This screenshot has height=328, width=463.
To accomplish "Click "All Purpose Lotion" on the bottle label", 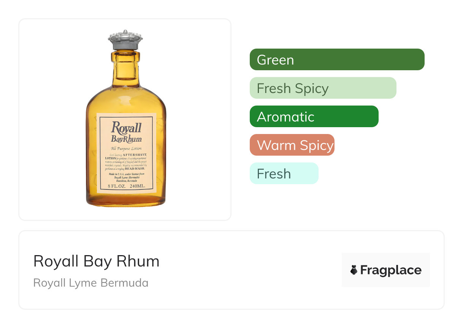I will (126, 148).
